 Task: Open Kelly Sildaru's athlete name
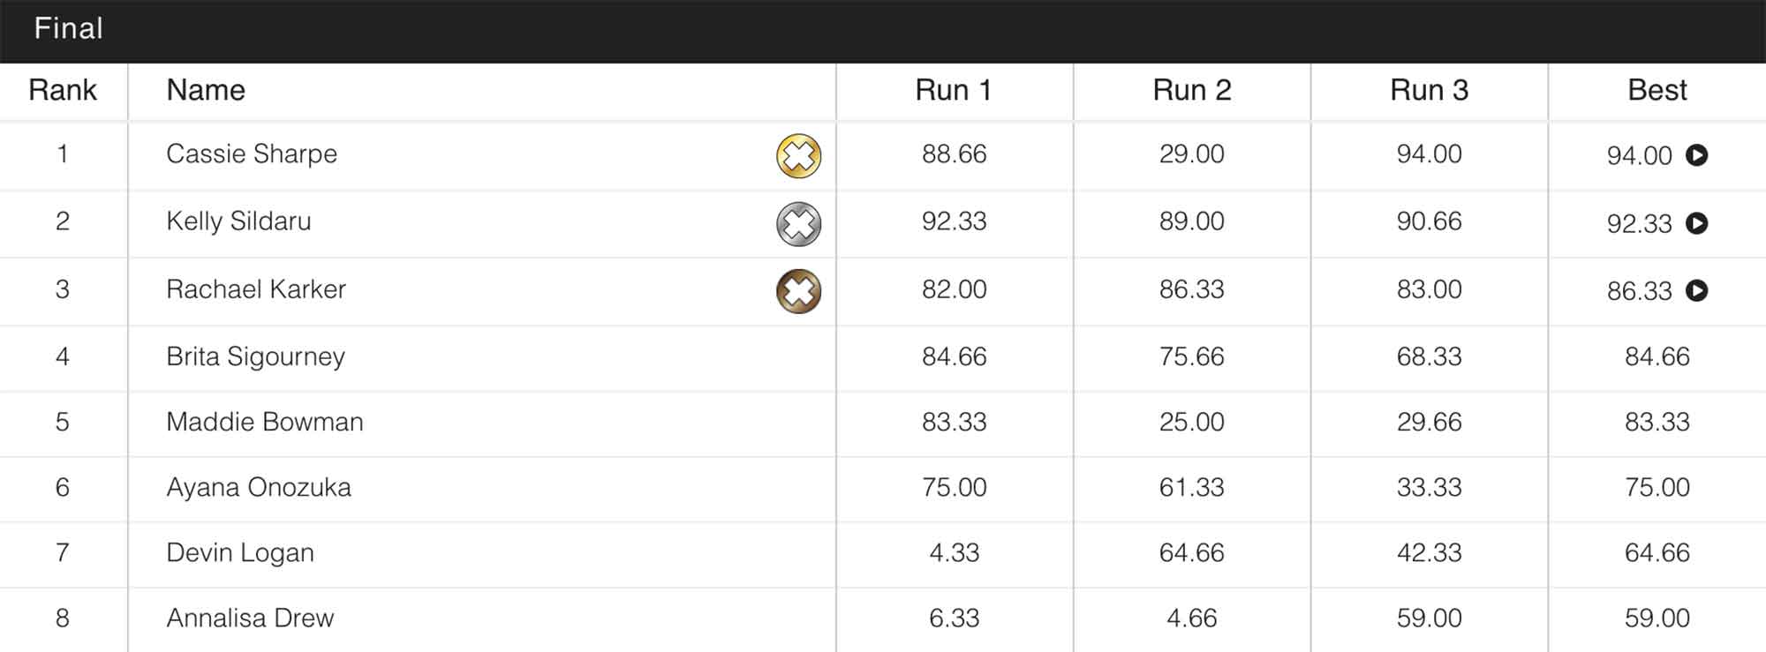click(238, 221)
